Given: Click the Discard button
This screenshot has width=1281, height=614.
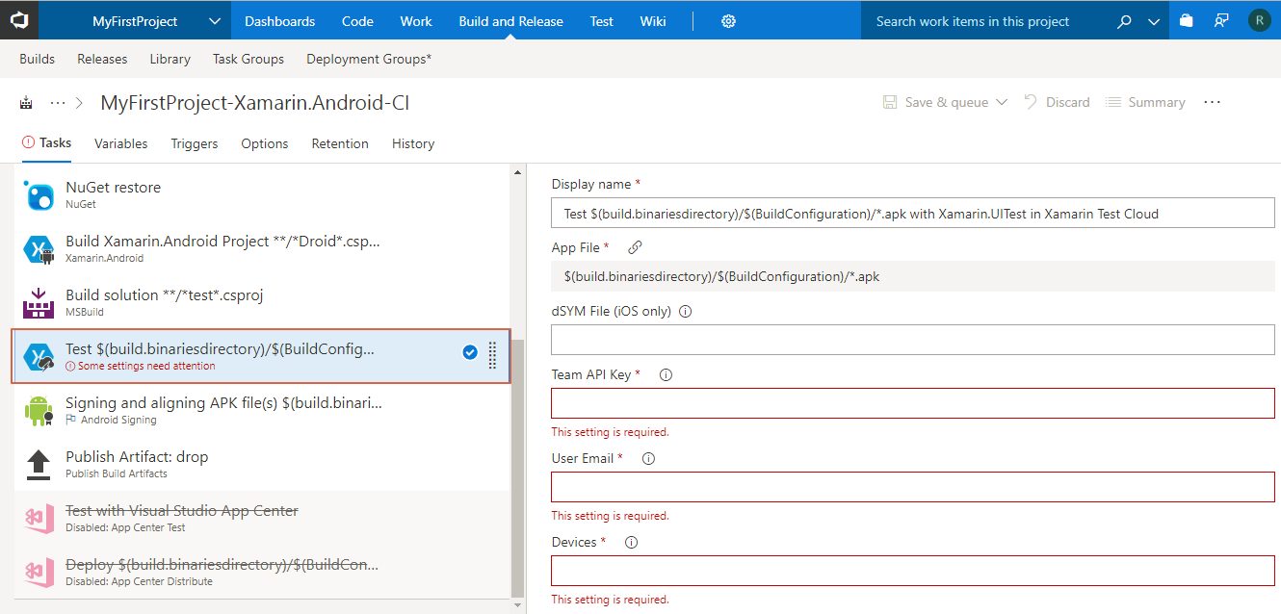Looking at the screenshot, I should pos(1057,102).
